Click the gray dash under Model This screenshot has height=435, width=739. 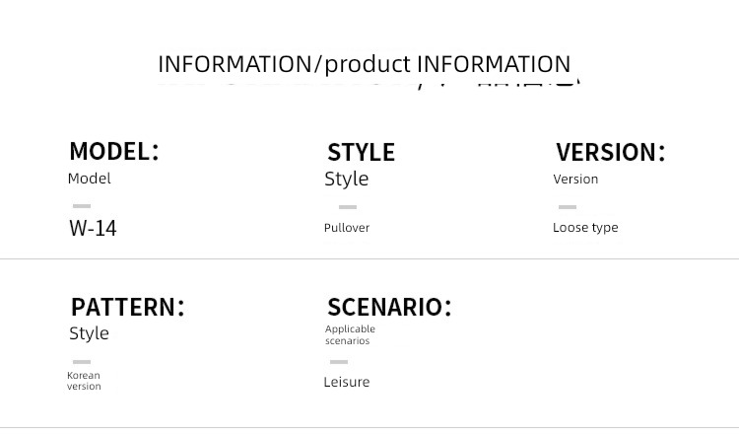(82, 206)
